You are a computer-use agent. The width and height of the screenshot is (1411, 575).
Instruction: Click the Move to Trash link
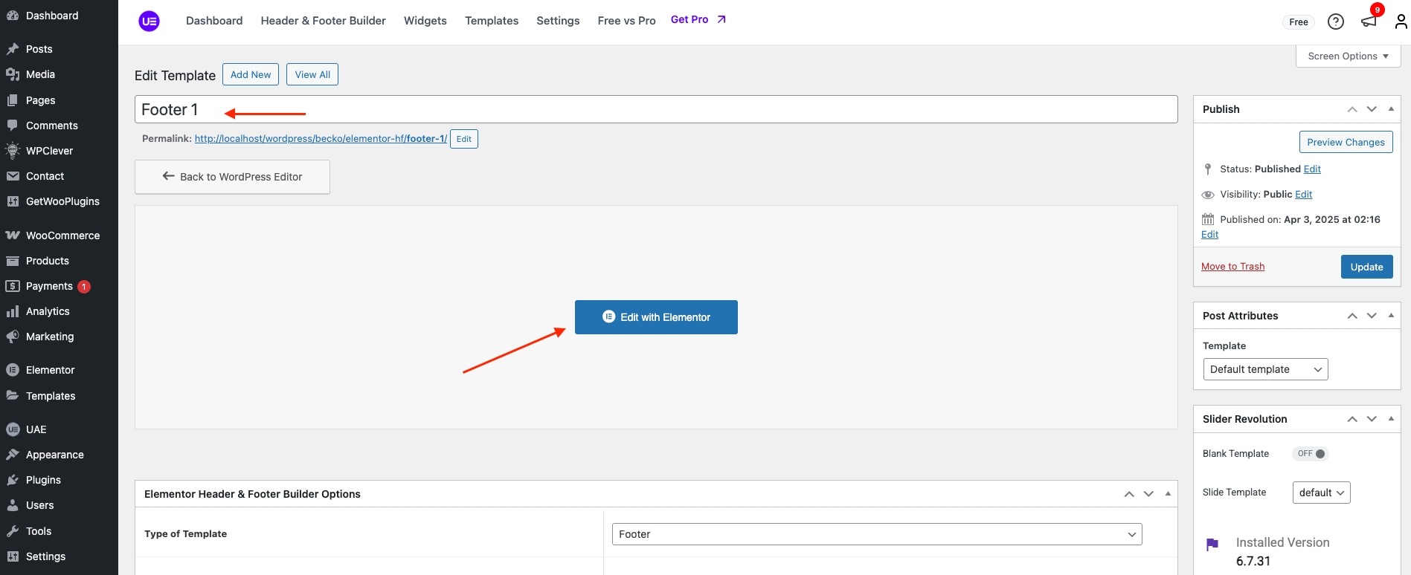click(1232, 267)
